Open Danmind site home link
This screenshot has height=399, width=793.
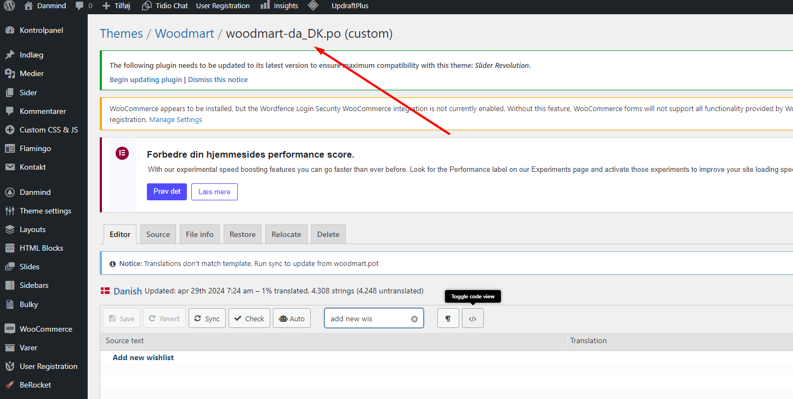45,6
